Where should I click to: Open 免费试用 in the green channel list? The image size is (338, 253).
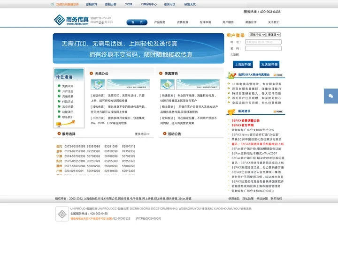(x=68, y=86)
